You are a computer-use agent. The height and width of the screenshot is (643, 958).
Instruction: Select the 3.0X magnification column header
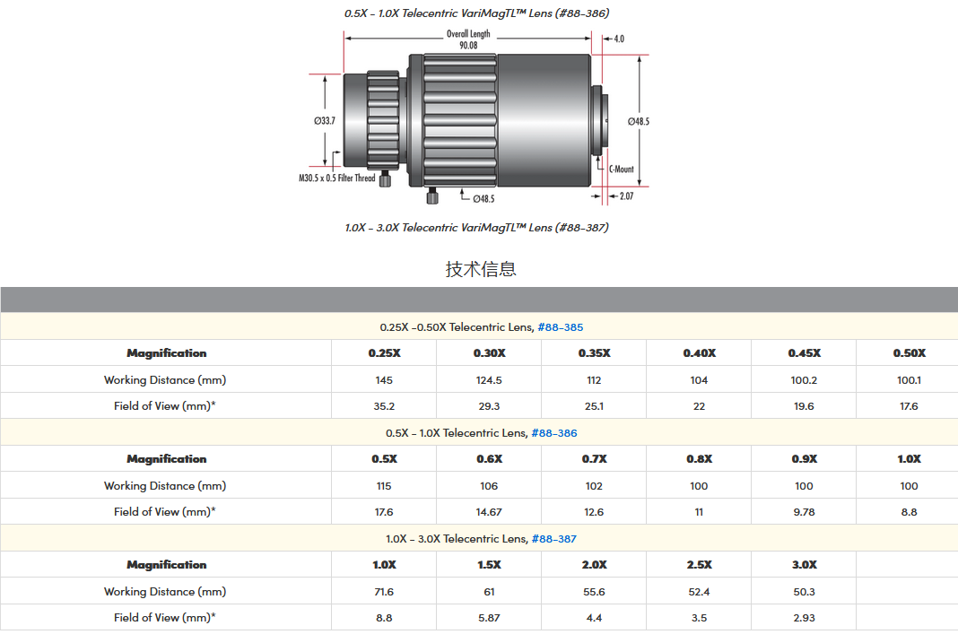(x=804, y=565)
